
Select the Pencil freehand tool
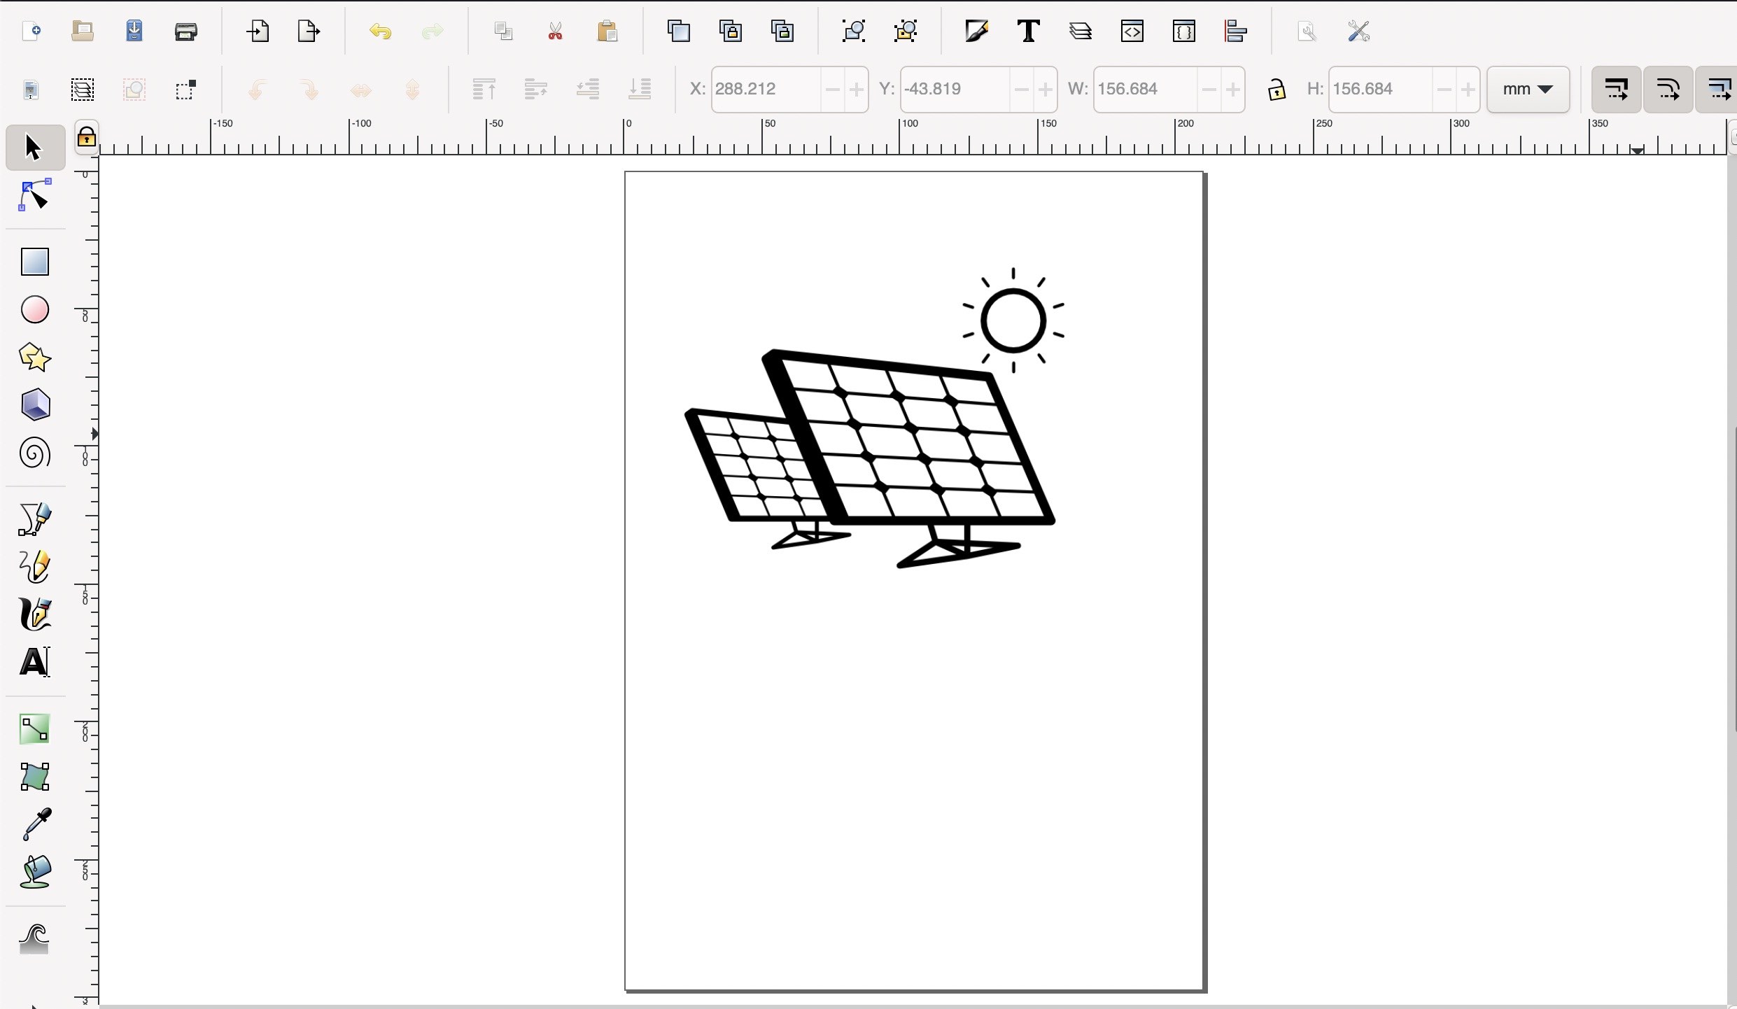(x=34, y=567)
